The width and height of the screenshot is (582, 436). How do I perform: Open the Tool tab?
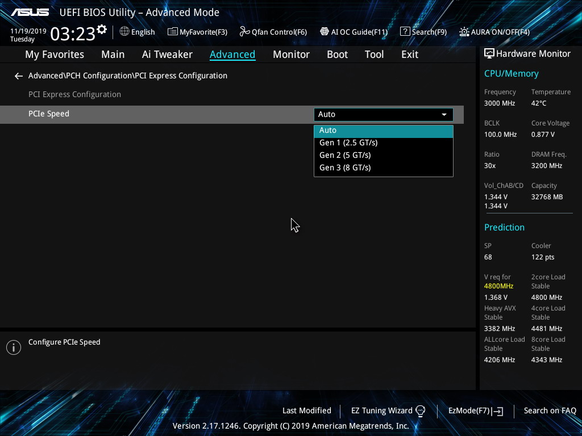pyautogui.click(x=374, y=54)
